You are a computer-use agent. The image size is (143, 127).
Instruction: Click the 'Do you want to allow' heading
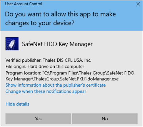(x=60, y=14)
